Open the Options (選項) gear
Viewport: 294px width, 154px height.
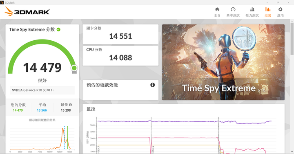click(280, 12)
